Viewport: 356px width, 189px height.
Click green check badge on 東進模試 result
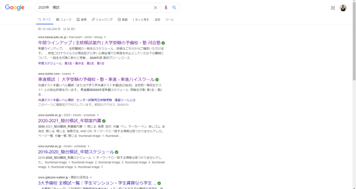pyautogui.click(x=157, y=80)
